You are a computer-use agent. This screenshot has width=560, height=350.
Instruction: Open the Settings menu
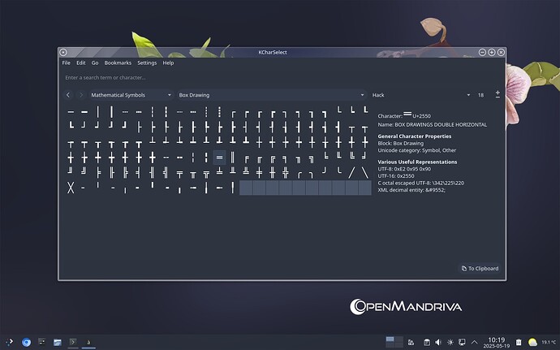[x=147, y=63]
